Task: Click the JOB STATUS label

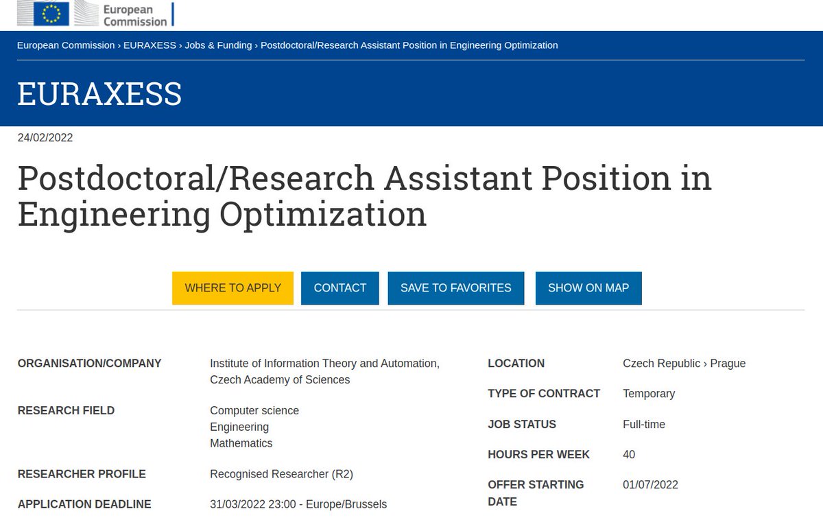Action: 522,425
